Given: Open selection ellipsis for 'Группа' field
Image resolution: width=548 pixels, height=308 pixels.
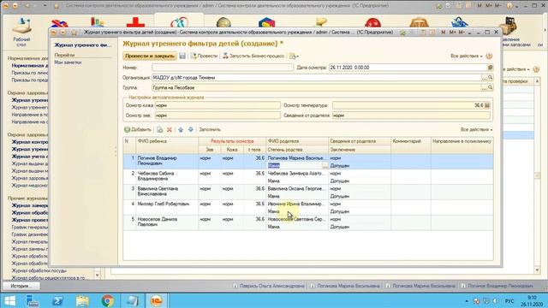Looking at the screenshot, I should 484,87.
